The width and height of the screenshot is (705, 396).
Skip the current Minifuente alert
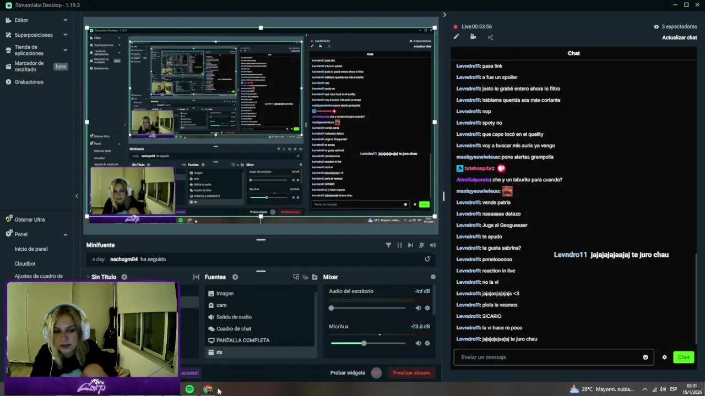[410, 245]
